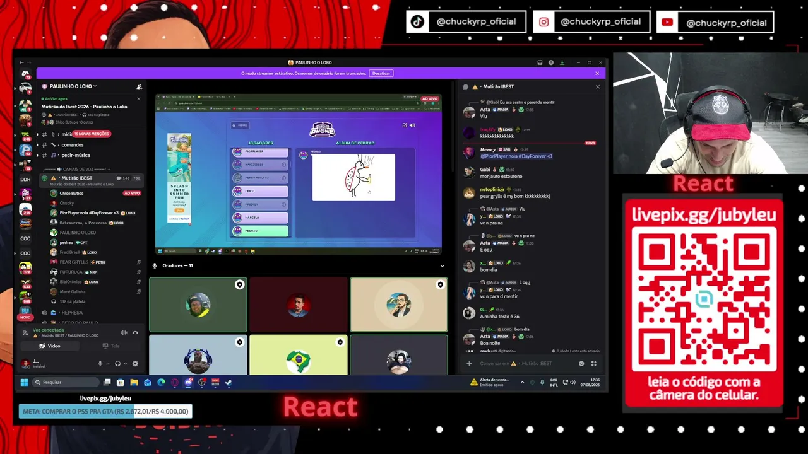Click PAULINHO O LOKO in the voice list
The height and width of the screenshot is (454, 808).
click(78, 233)
